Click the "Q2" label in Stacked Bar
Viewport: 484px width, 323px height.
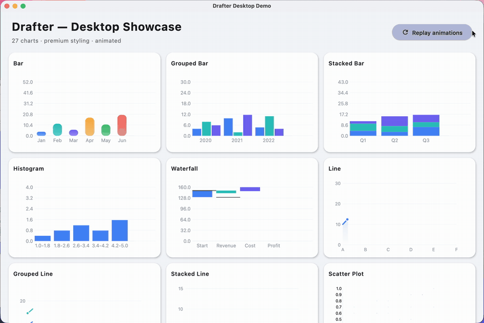coord(395,141)
